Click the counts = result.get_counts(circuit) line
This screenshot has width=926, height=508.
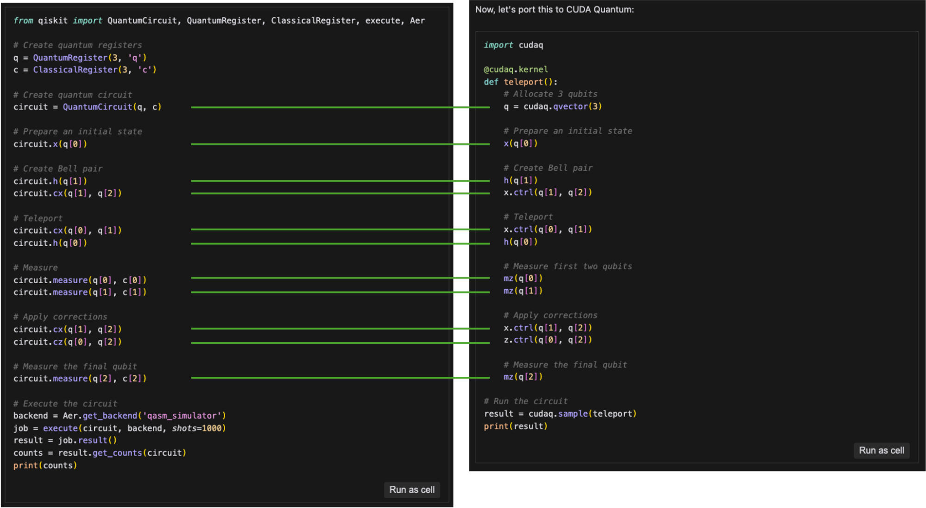coord(100,452)
